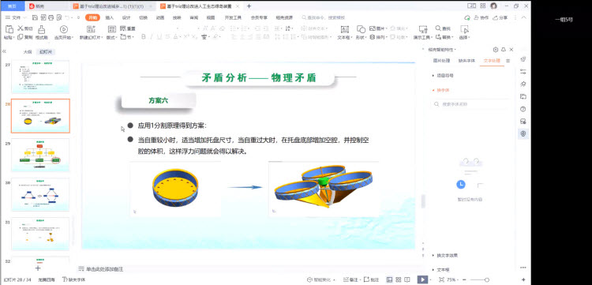Click the reading view book icon

pos(407,279)
